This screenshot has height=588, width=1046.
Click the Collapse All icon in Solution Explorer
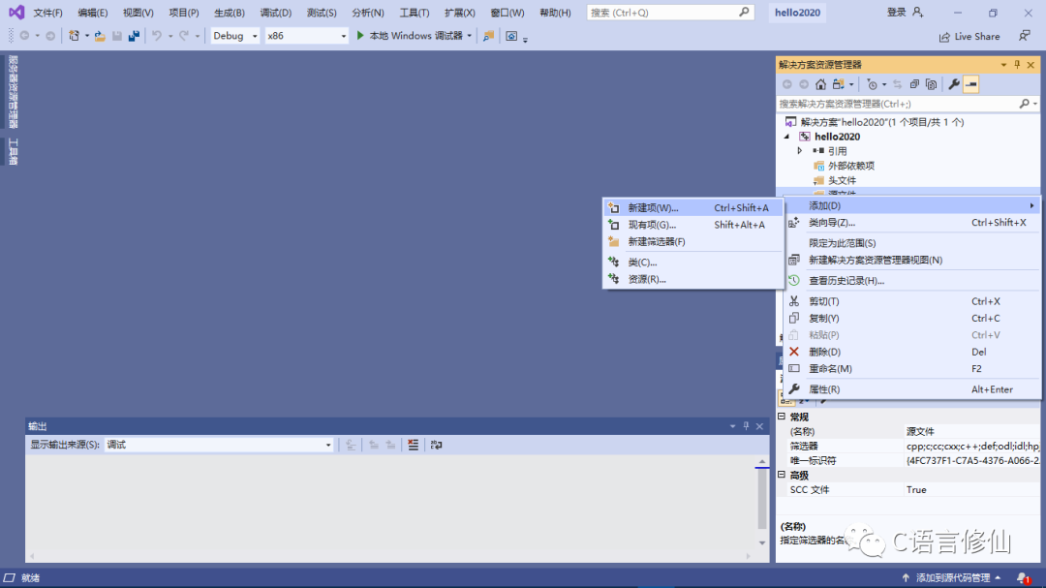point(914,84)
